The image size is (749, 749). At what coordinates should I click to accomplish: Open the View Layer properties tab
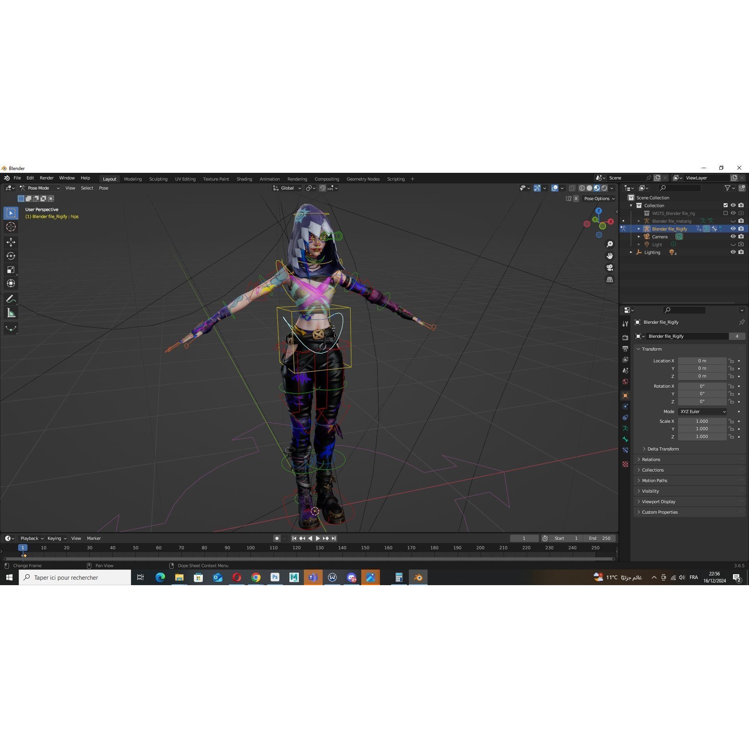(x=625, y=359)
